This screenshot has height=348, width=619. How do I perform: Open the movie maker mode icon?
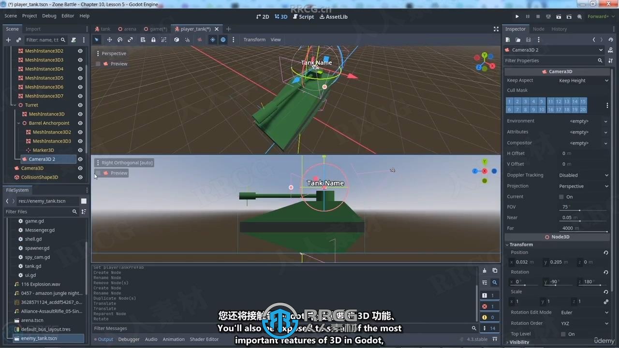(x=579, y=16)
